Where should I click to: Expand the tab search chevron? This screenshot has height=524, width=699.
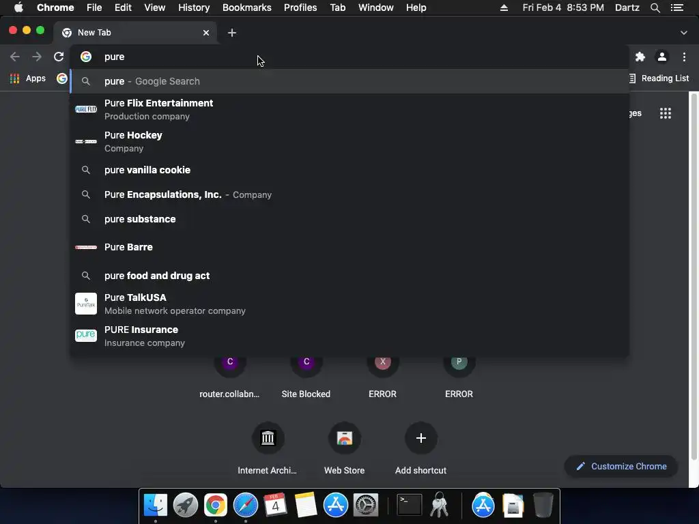coord(684,33)
